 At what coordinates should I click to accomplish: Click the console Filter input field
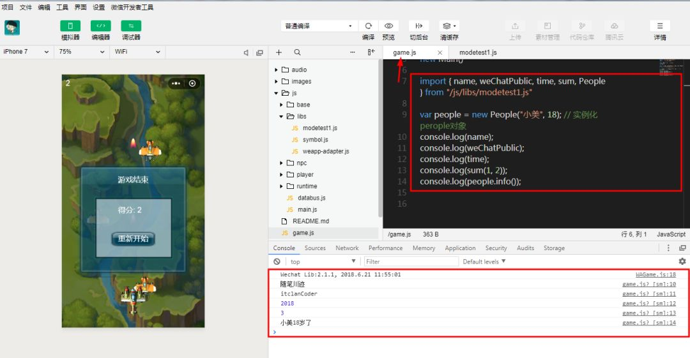pos(411,261)
